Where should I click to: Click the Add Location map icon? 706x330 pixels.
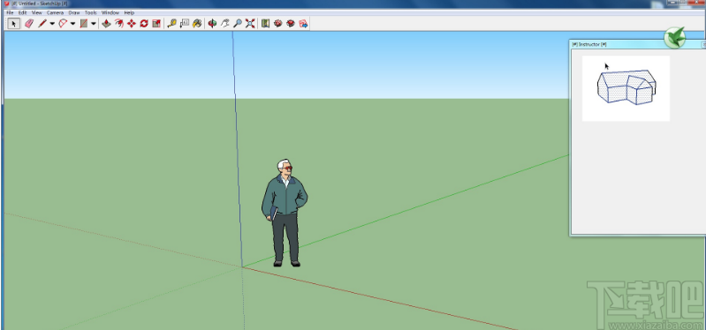pyautogui.click(x=265, y=23)
